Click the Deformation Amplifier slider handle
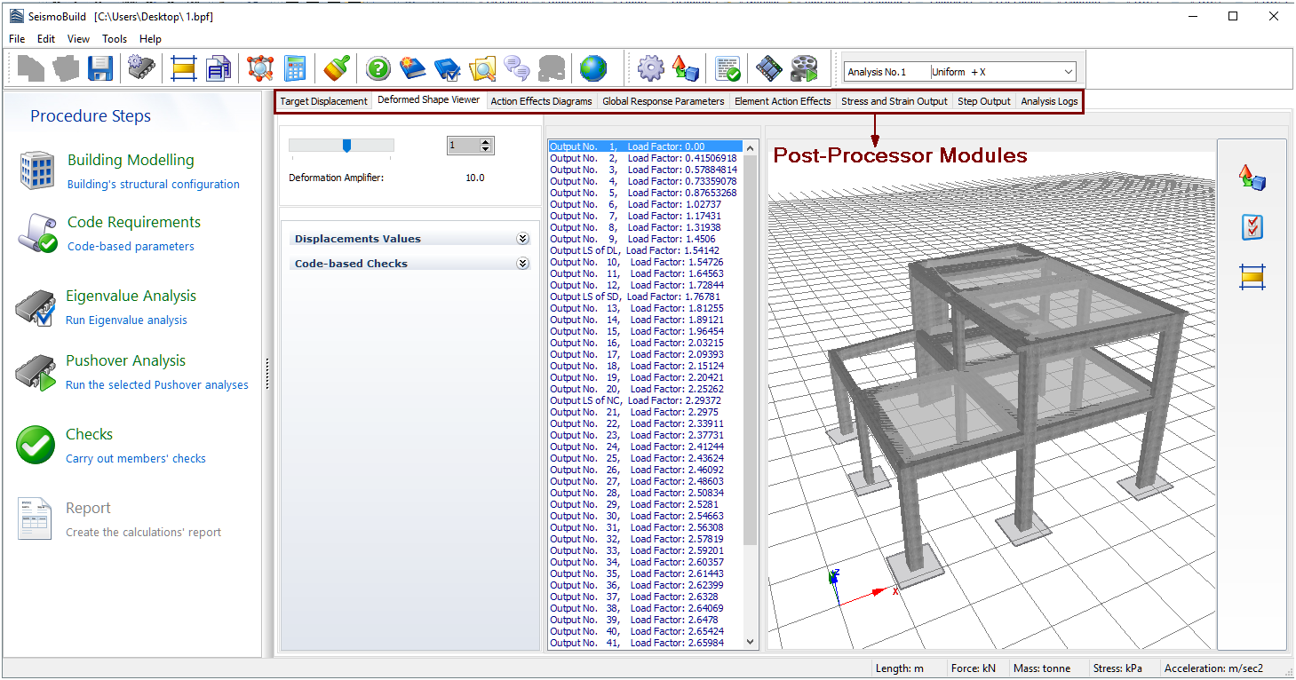 pos(346,146)
